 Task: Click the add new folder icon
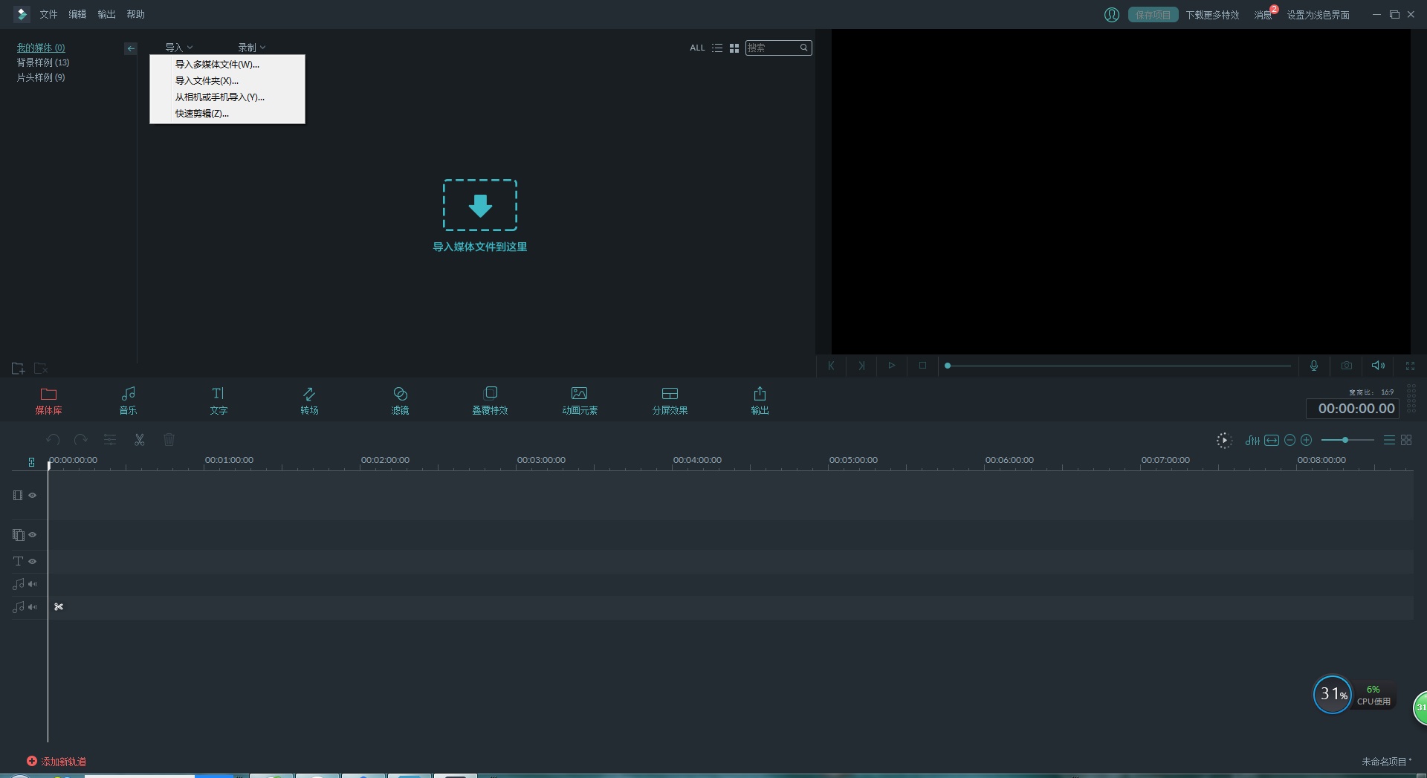tap(19, 368)
